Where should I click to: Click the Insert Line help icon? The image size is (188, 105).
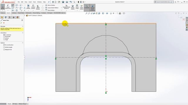(22, 20)
